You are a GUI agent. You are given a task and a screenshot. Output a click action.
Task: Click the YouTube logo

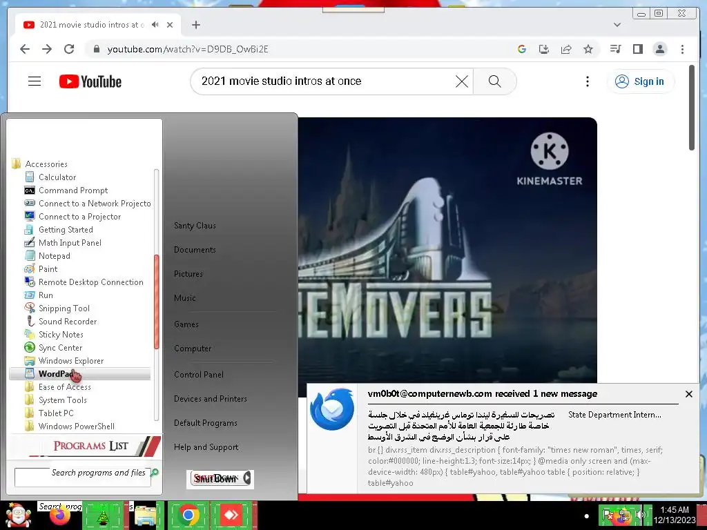(x=90, y=81)
